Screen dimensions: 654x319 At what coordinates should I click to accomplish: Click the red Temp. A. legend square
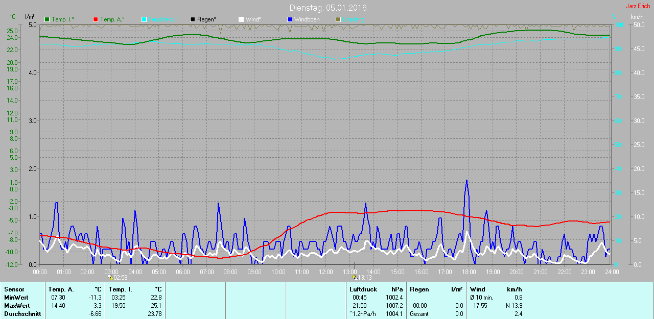click(96, 19)
